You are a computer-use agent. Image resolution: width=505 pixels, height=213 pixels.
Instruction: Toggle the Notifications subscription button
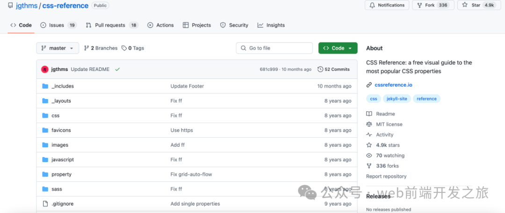point(387,5)
